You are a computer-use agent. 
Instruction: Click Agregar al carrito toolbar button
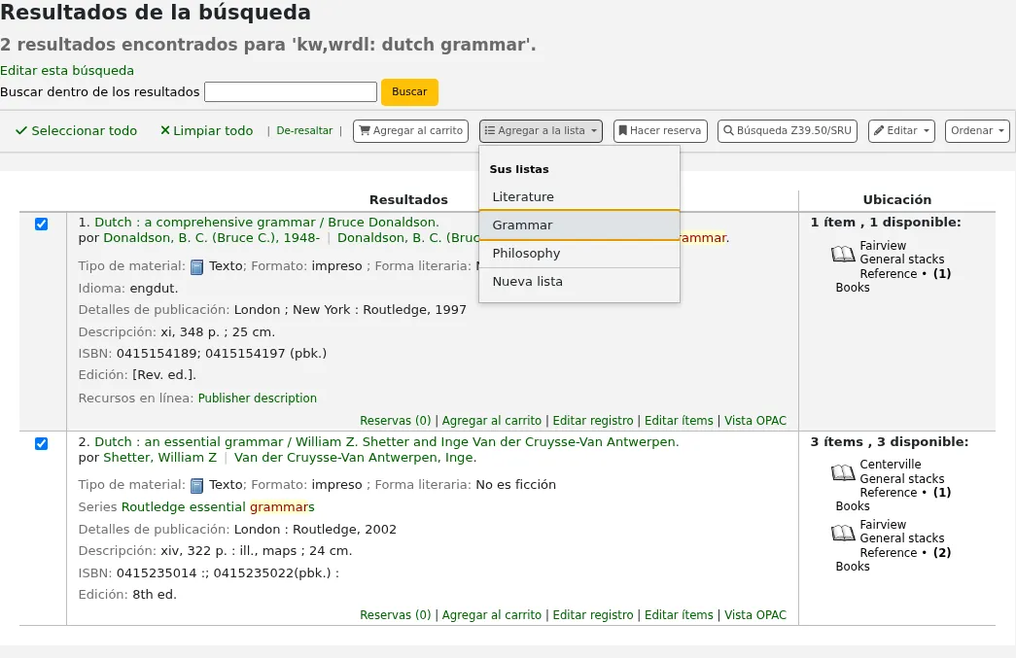tap(411, 131)
